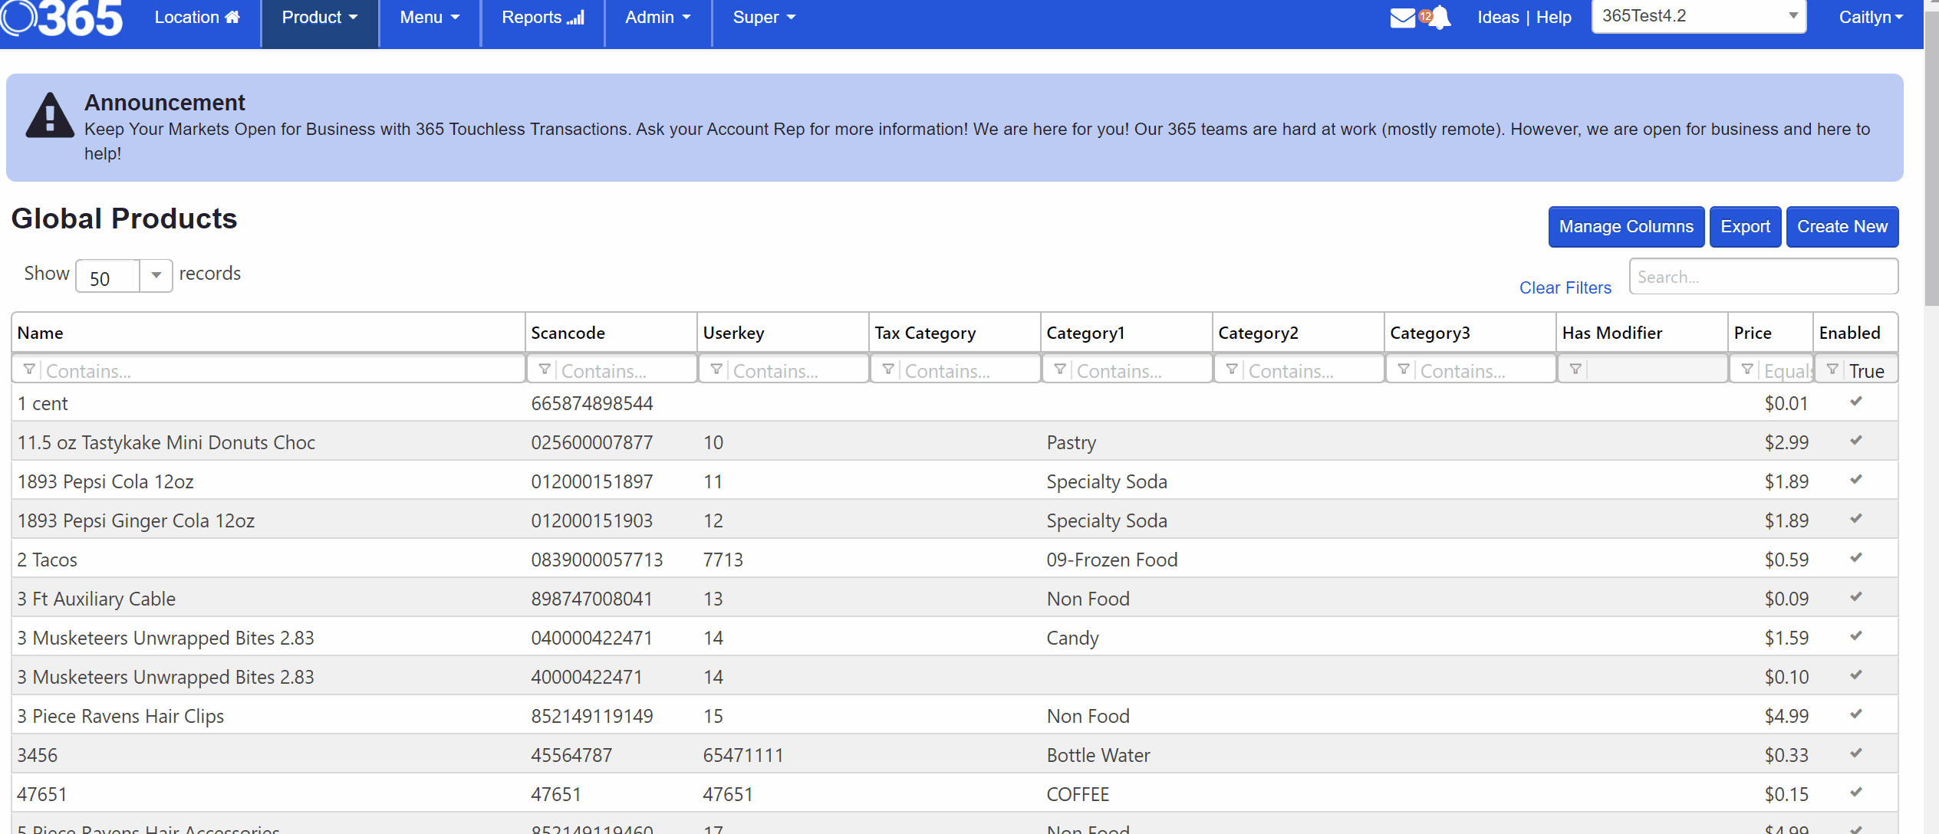Click the Clear Filters link

pyautogui.click(x=1565, y=287)
